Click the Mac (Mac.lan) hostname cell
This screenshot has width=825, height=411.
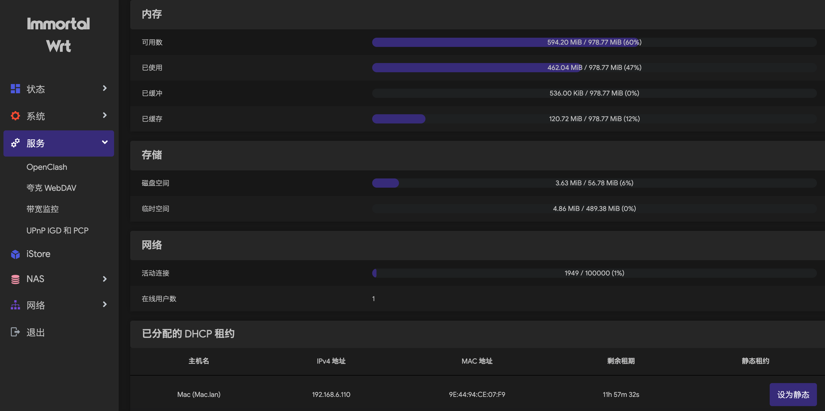coord(198,394)
